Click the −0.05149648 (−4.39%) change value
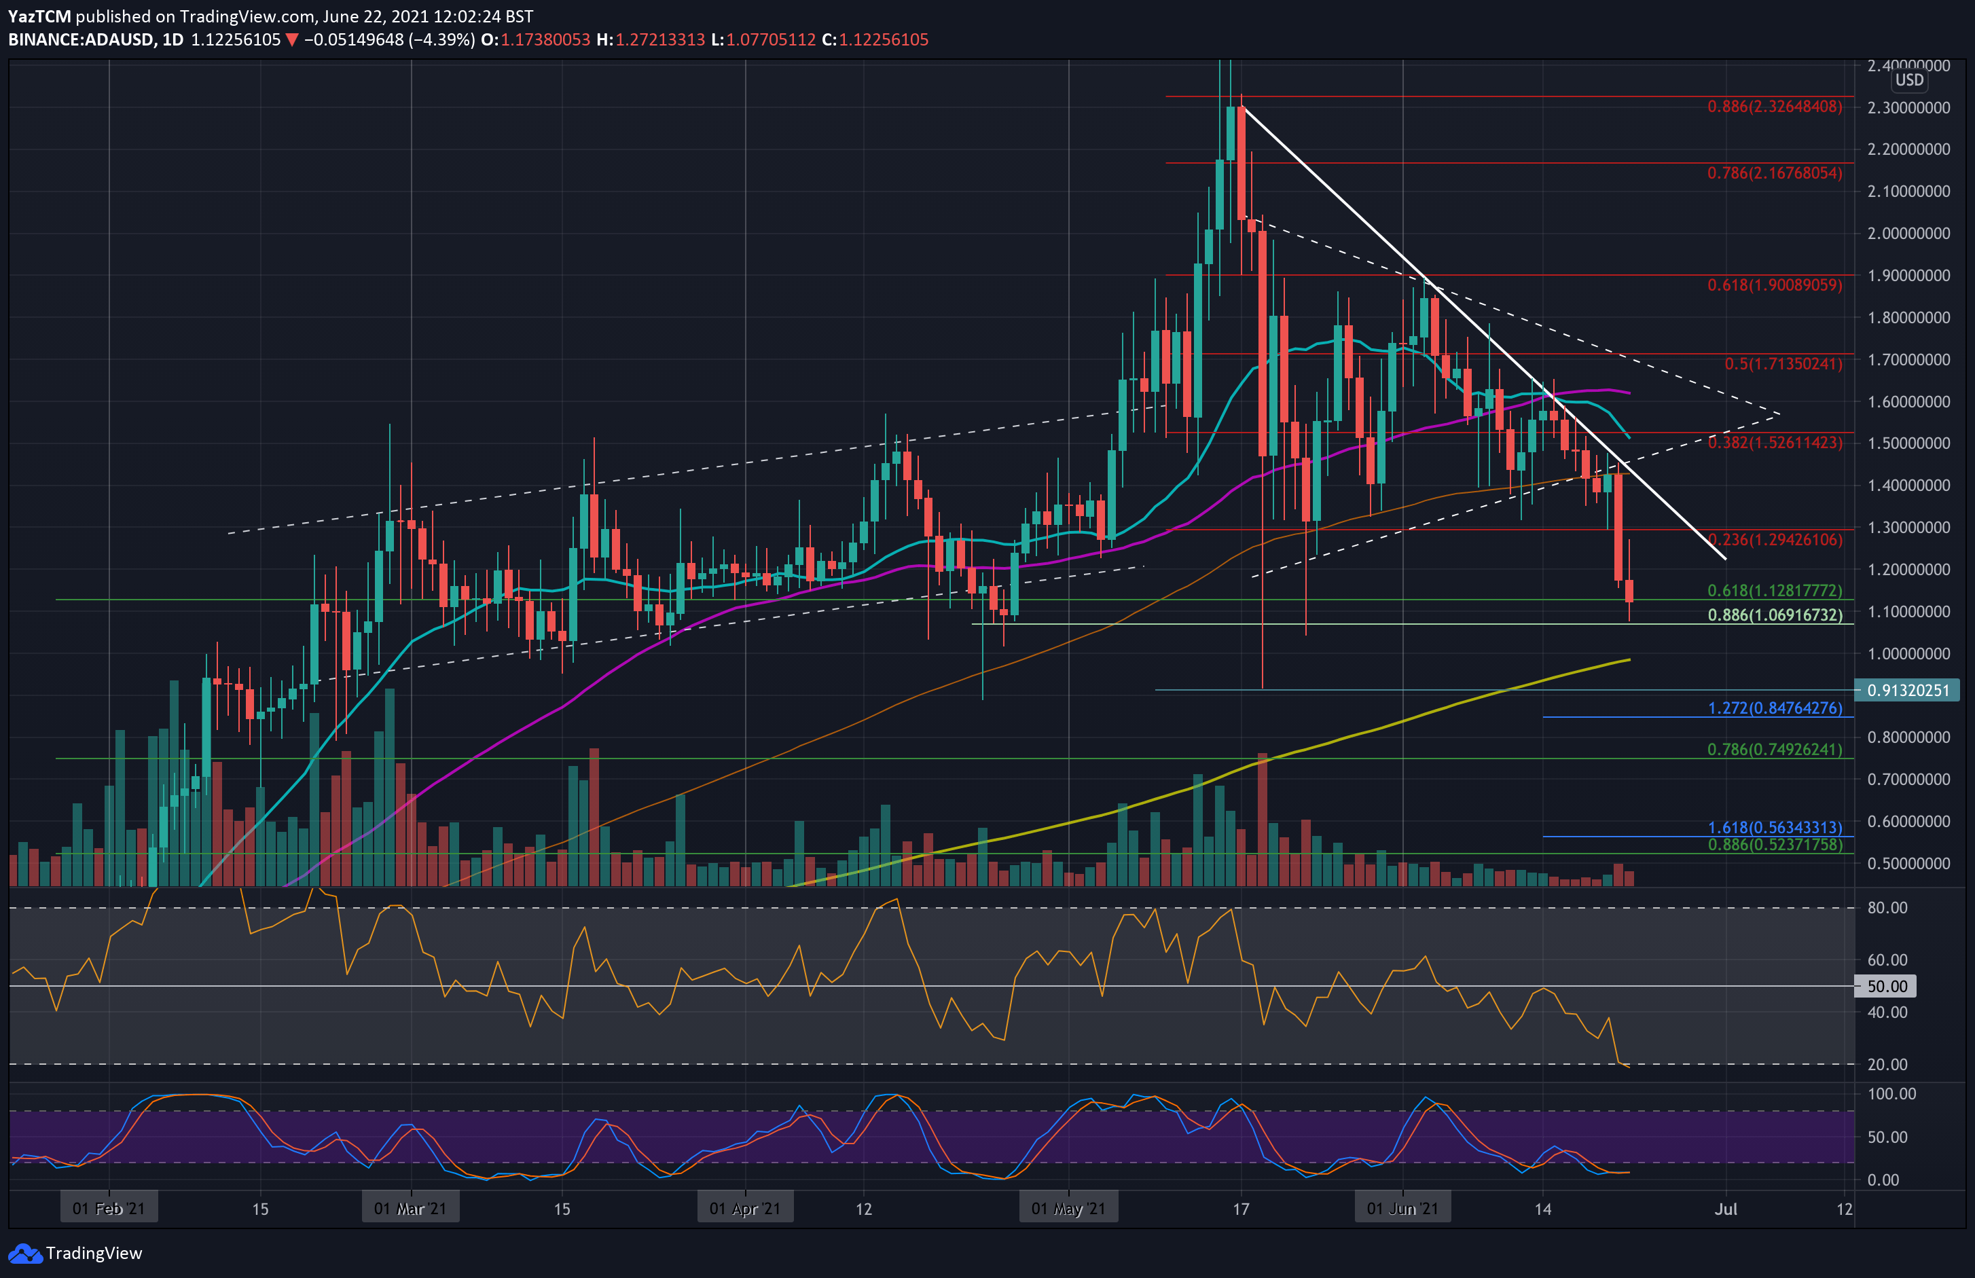Image resolution: width=1975 pixels, height=1278 pixels. coord(389,40)
